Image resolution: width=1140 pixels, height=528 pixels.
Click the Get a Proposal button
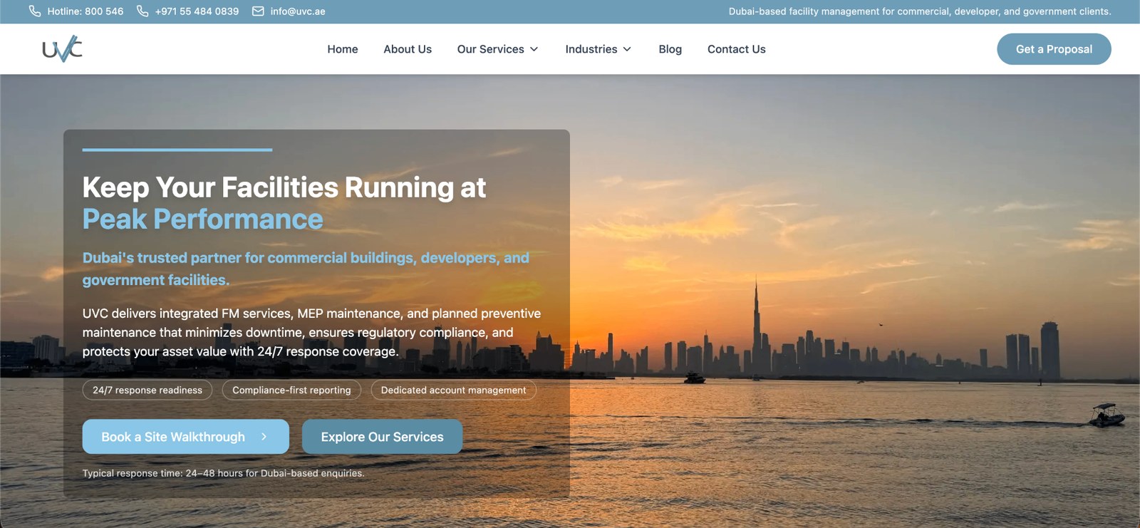pos(1054,49)
